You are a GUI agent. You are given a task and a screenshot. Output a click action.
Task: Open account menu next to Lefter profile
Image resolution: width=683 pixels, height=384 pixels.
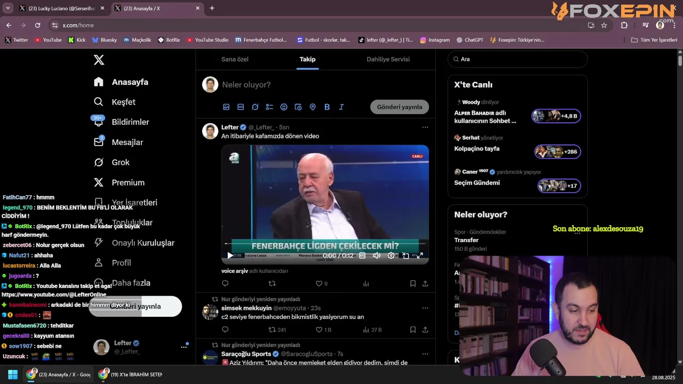184,347
